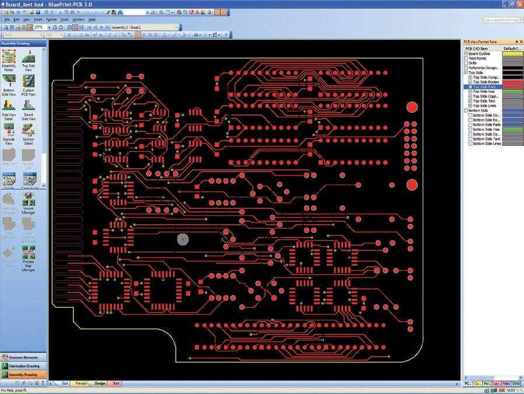Open the Format menu

click(51, 20)
